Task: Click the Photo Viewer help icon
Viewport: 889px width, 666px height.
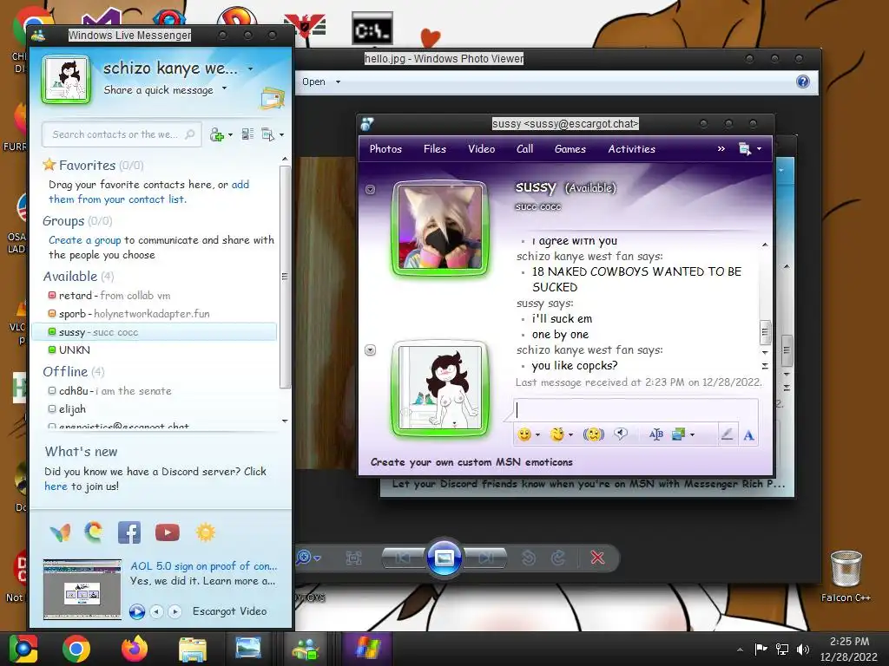Action: pos(803,82)
